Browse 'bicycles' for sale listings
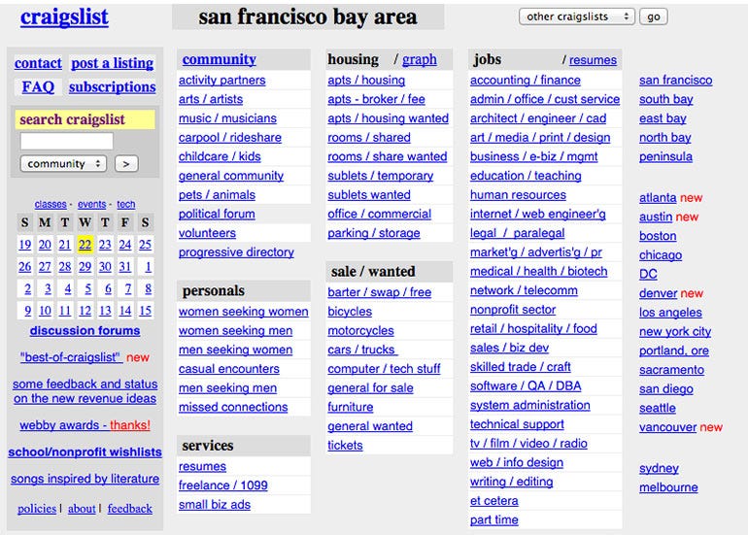This screenshot has height=535, width=748. 350,312
